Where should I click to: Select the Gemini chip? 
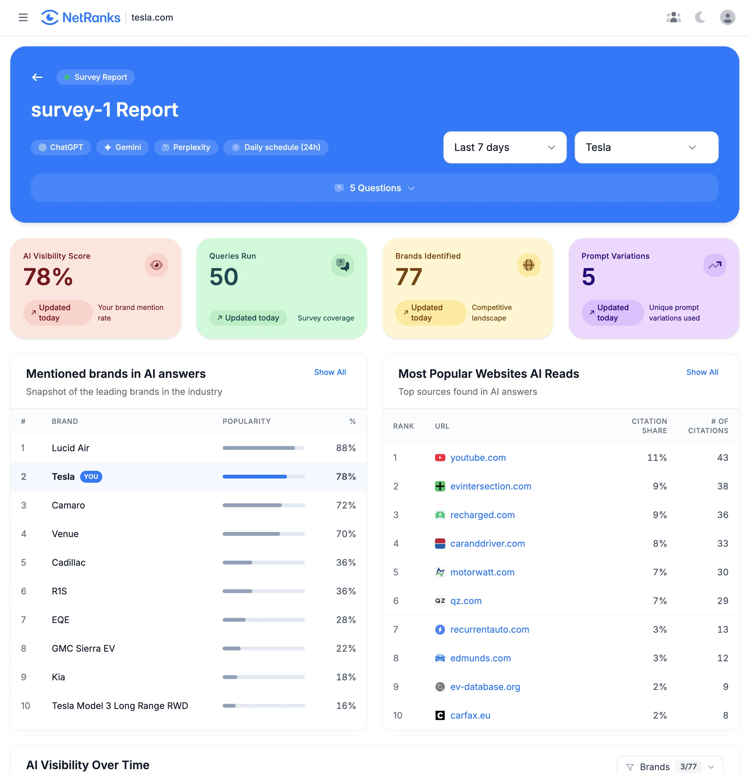pos(122,147)
